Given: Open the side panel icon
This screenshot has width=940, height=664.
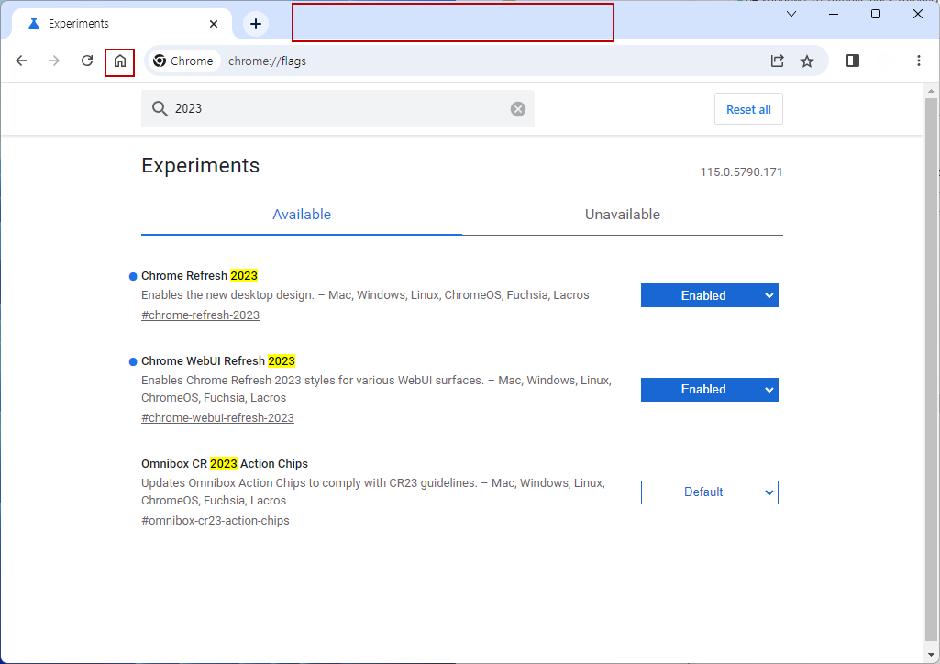Looking at the screenshot, I should click(x=853, y=61).
